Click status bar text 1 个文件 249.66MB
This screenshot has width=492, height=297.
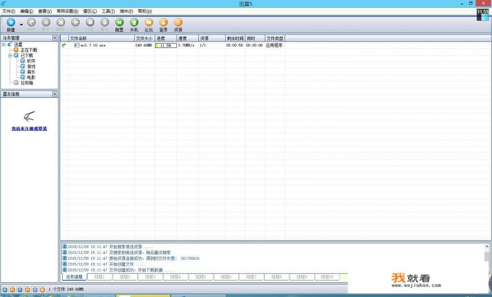click(x=66, y=289)
